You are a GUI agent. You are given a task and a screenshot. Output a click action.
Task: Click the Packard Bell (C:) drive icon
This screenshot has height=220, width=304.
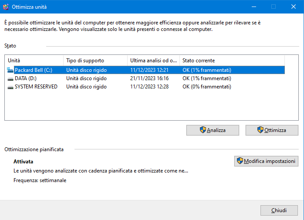pos(10,70)
